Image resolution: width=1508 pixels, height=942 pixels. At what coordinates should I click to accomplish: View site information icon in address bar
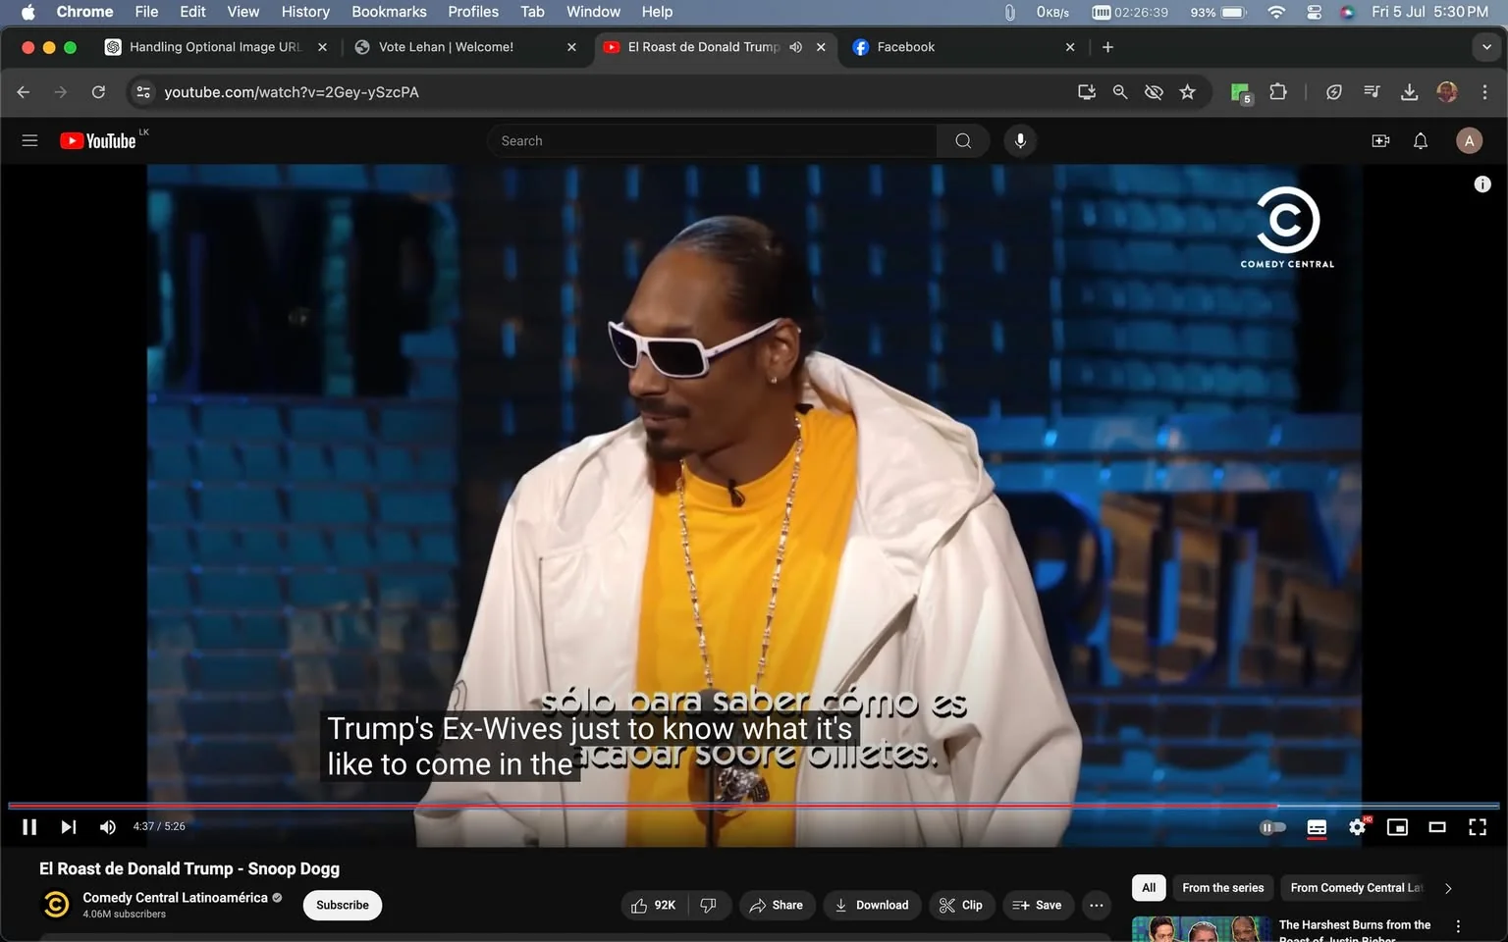pos(143,91)
